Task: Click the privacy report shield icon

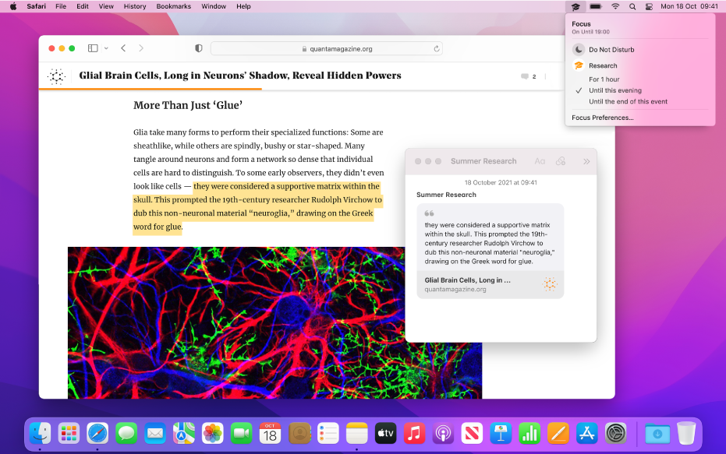Action: (199, 48)
